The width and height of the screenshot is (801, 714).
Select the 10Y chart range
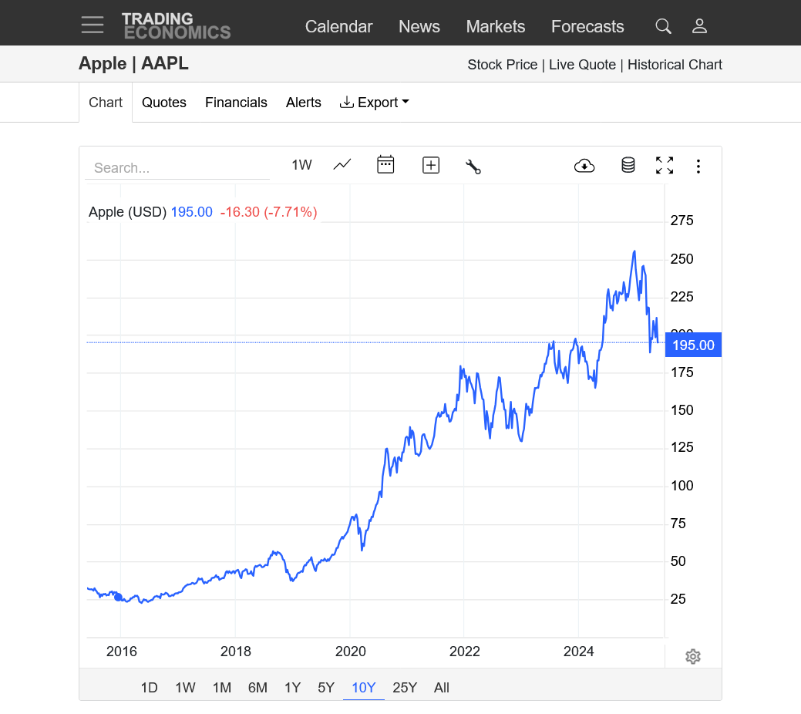coord(364,688)
